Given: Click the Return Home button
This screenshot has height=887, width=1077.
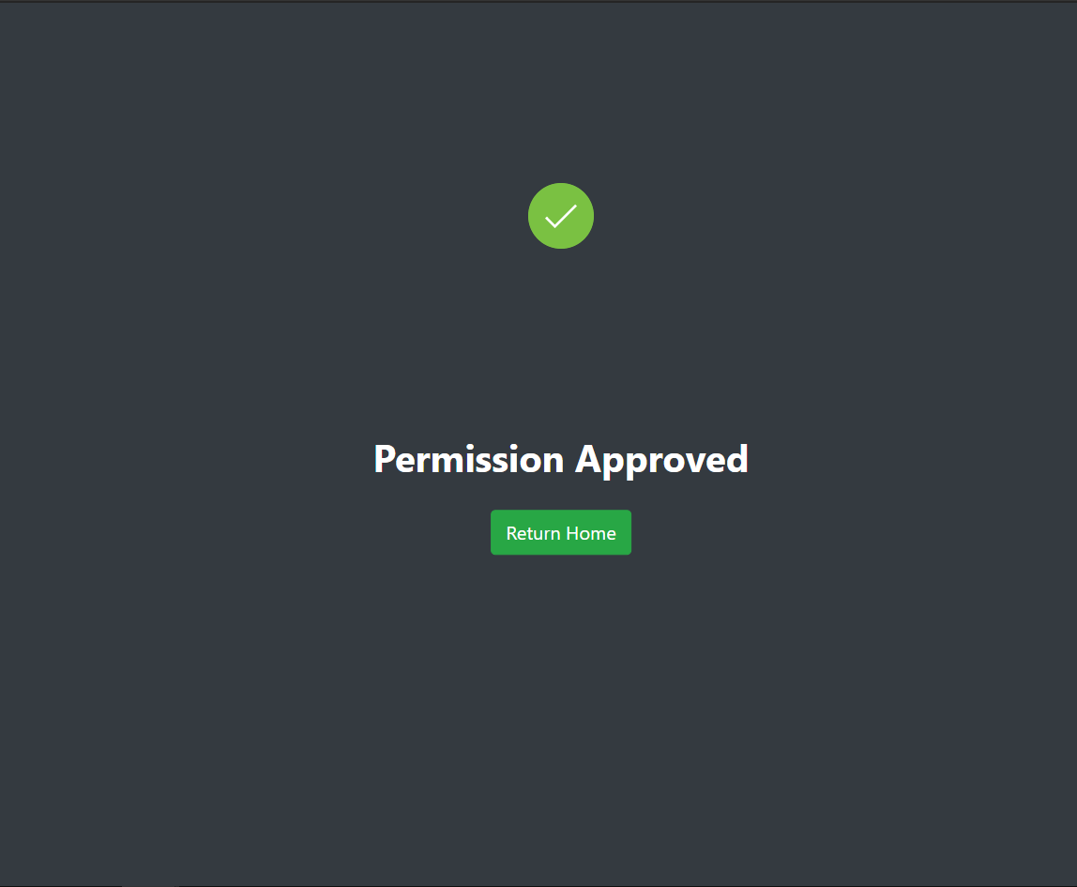Looking at the screenshot, I should pos(560,532).
